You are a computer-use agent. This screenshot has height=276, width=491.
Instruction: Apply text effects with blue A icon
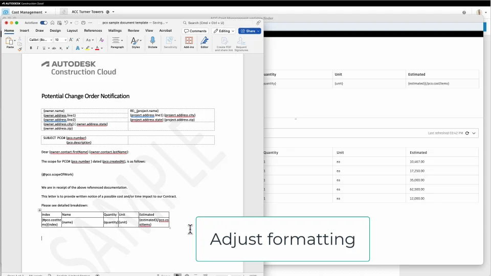click(x=77, y=48)
